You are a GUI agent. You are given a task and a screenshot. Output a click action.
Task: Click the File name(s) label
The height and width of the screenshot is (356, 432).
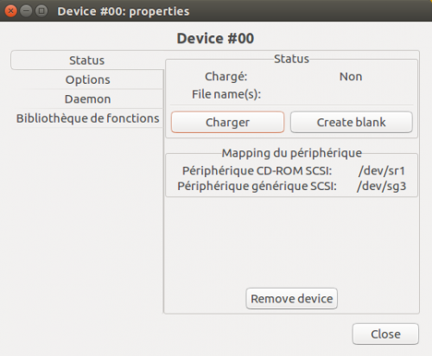click(226, 94)
